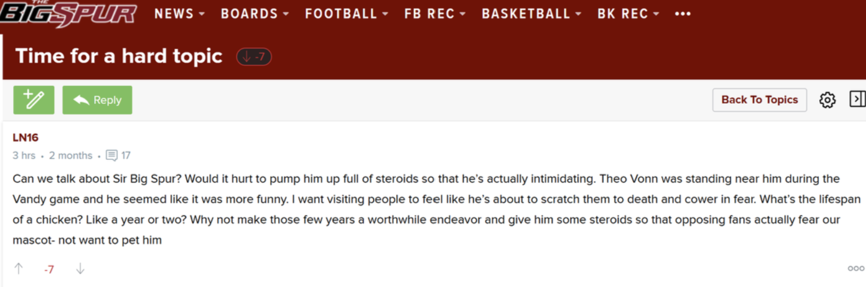Click the -7 score badge in title
866x287 pixels.
pos(254,56)
